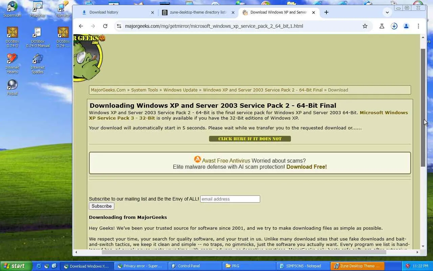Select the DOSBox 0.74-3 desktop icon
This screenshot has height=271, width=433.
click(12, 37)
